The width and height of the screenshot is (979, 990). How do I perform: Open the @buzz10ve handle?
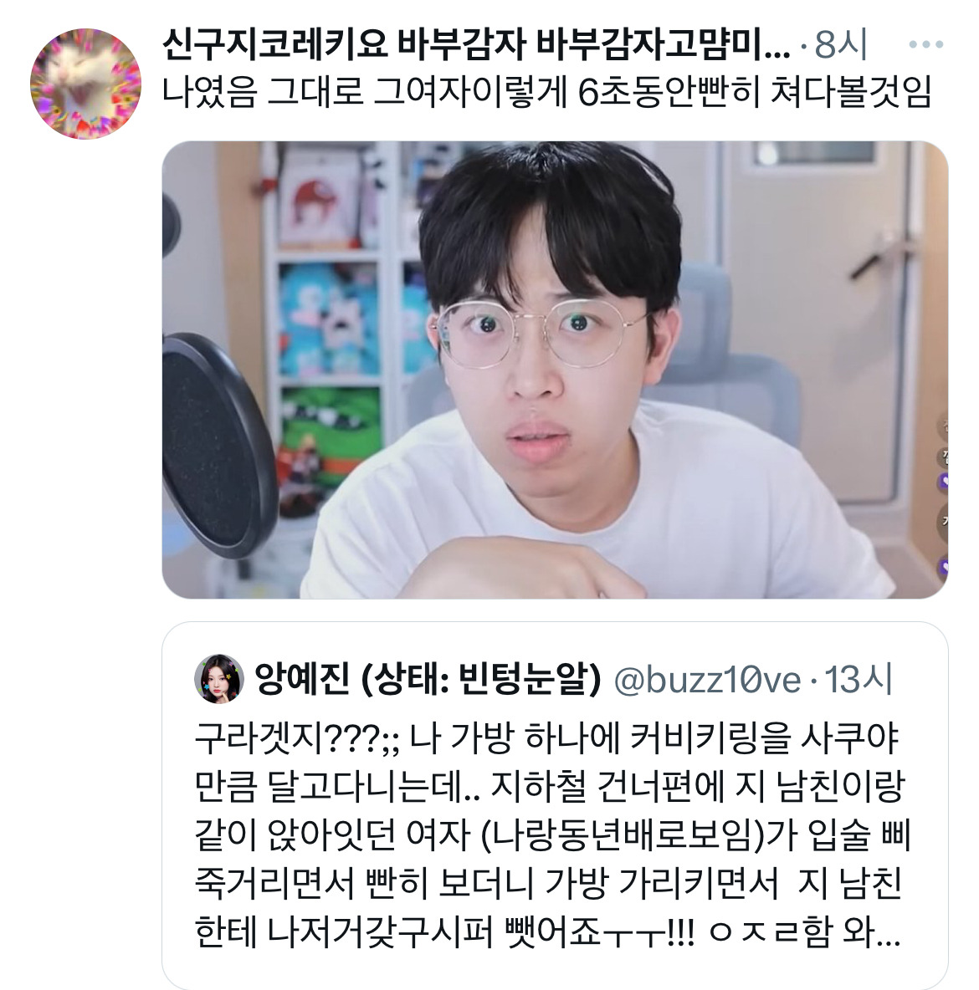(707, 679)
